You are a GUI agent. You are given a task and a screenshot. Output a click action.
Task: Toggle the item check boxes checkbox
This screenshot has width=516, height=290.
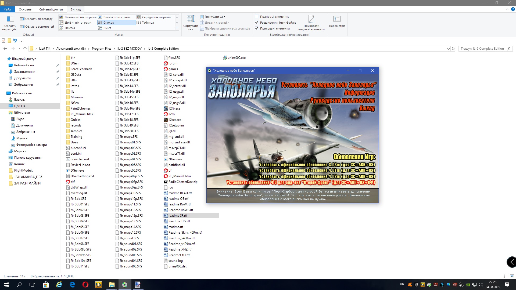click(257, 17)
